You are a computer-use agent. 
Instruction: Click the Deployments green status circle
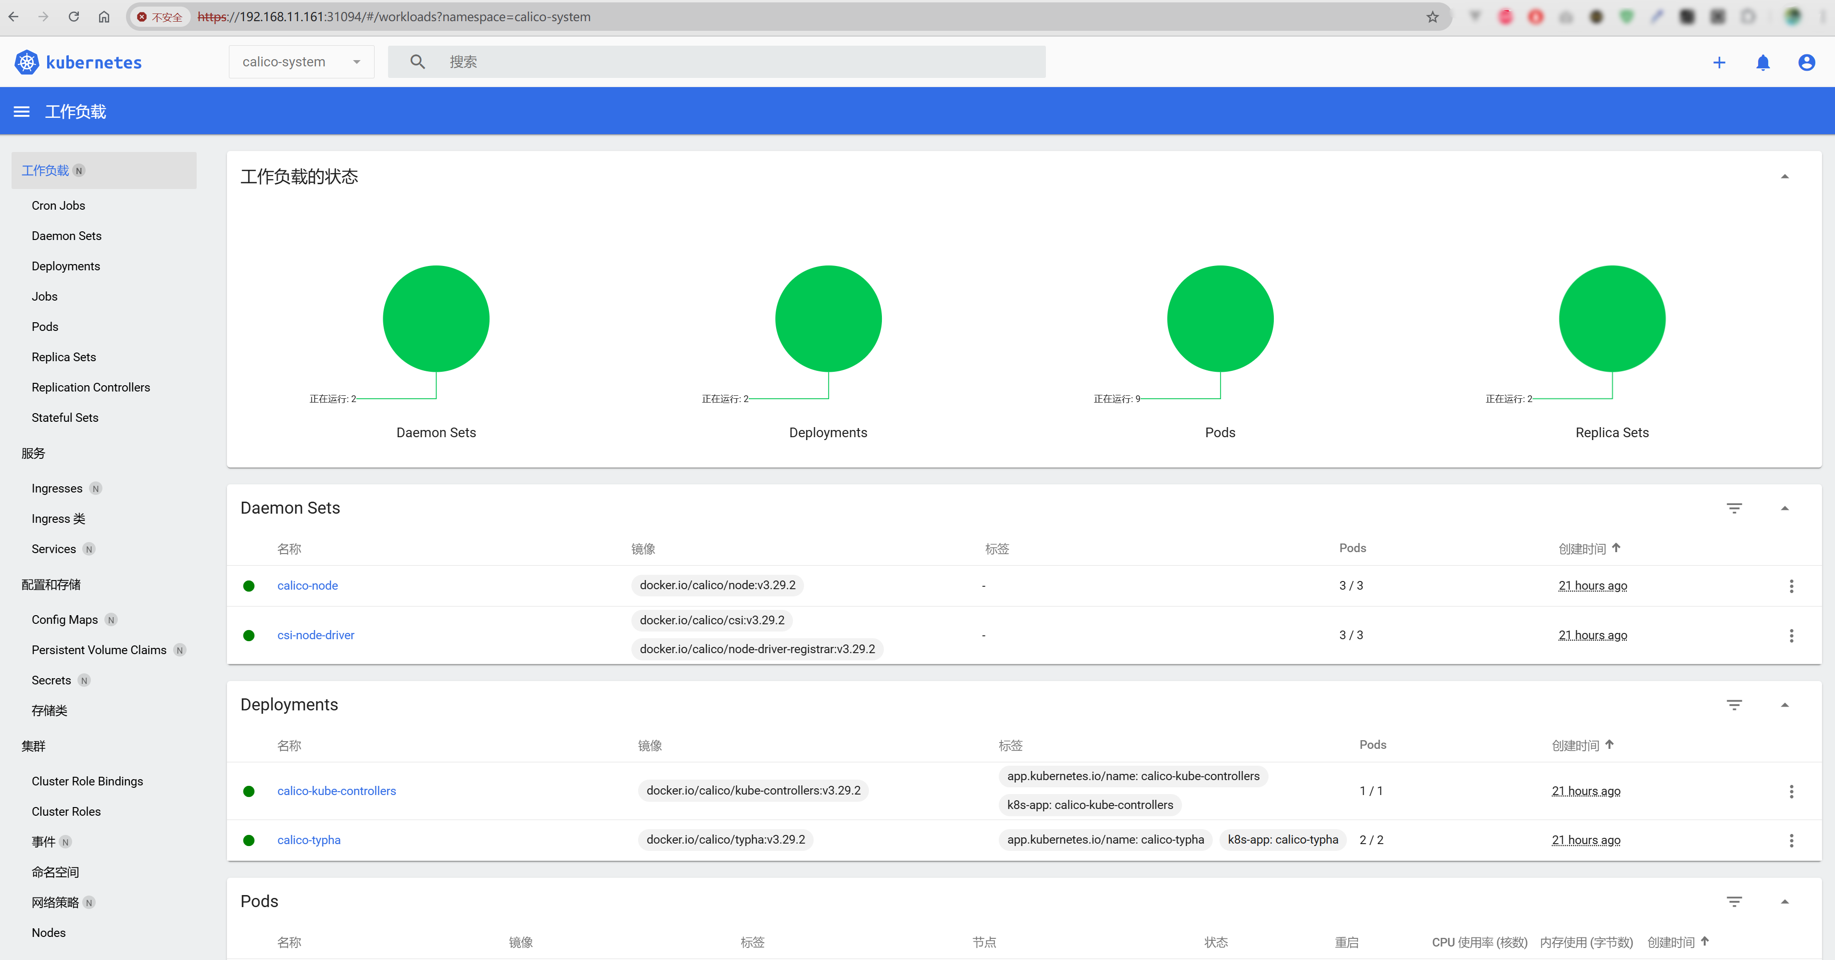click(828, 318)
